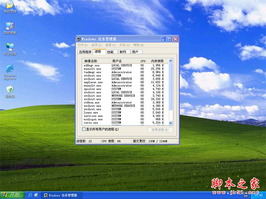Sort by 映像名称 column header
The height and width of the screenshot is (199, 266).
96,61
